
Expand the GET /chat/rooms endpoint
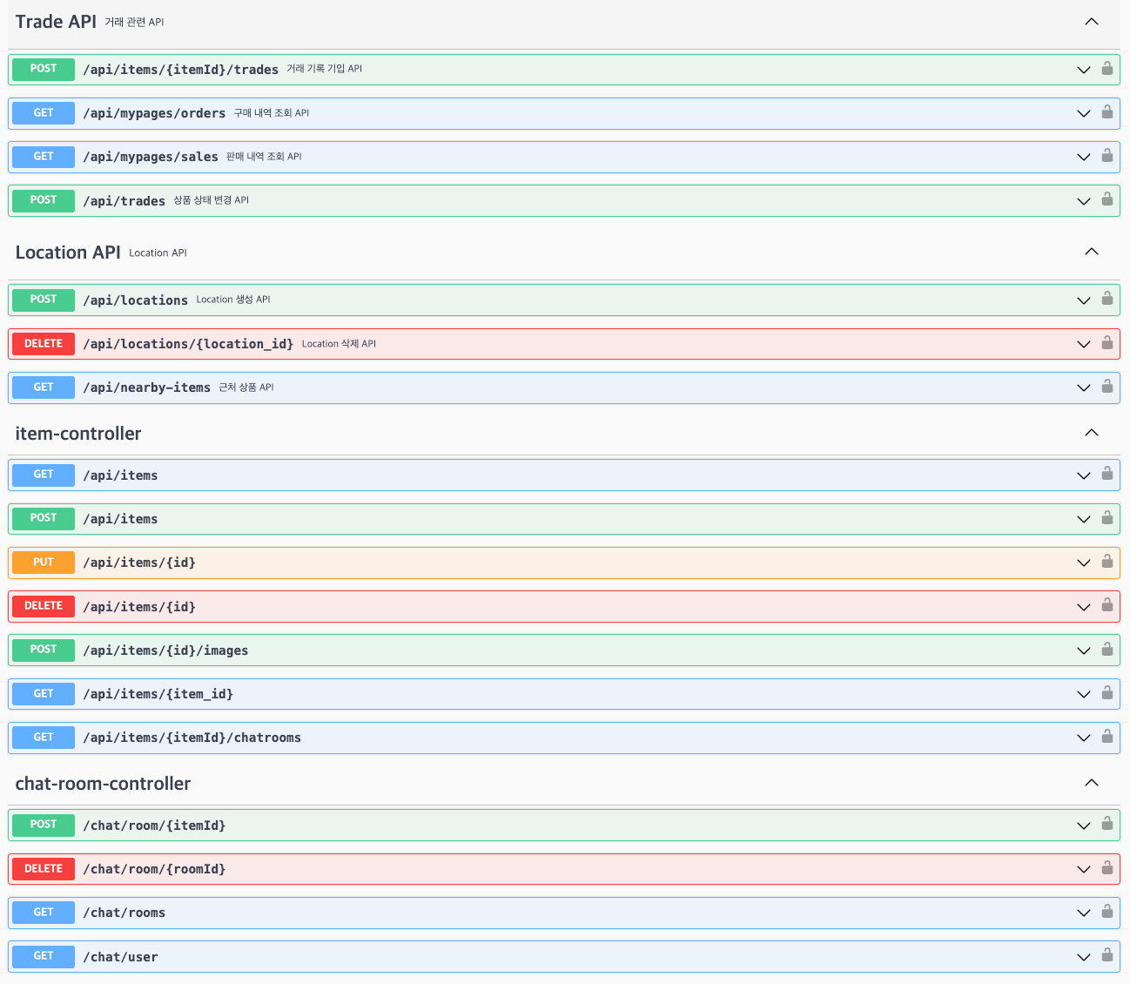[x=1083, y=913]
